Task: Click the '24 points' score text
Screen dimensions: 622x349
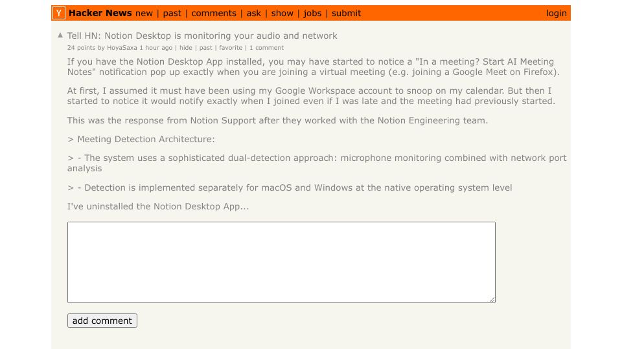Action: (x=81, y=47)
